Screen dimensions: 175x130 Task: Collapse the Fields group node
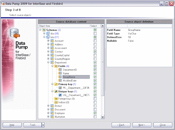pos(52,66)
